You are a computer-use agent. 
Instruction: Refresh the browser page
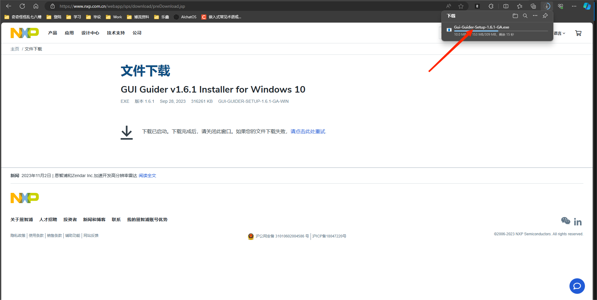(x=22, y=6)
